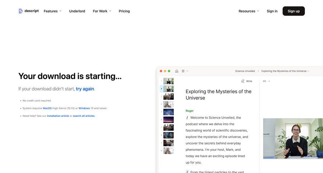Image resolution: width=323 pixels, height=173 pixels.
Task: Open the Features dropdown menu
Action: [x=52, y=11]
